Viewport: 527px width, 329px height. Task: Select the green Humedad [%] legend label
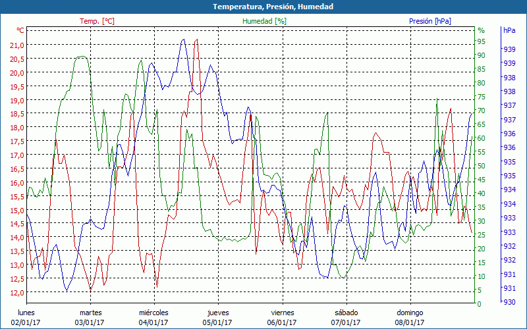[x=265, y=21]
